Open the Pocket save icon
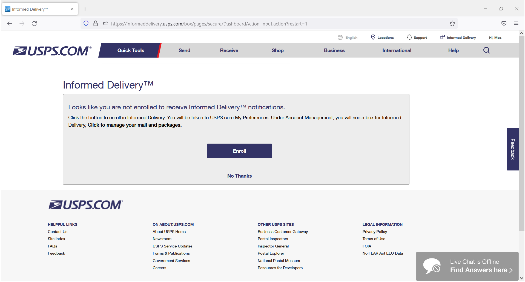Viewport: 525px width, 282px height. (x=504, y=24)
